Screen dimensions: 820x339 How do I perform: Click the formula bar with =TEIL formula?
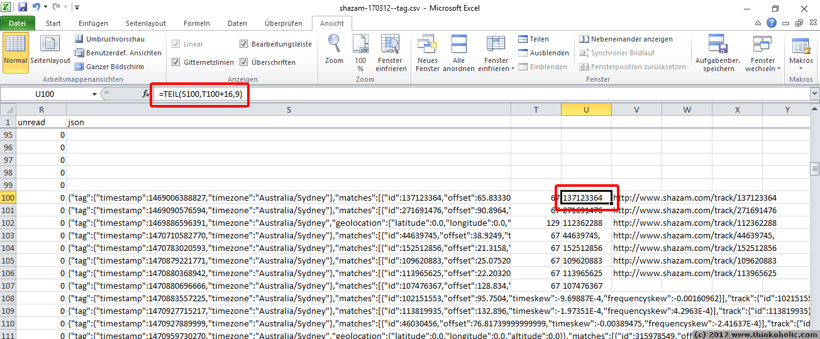(x=482, y=94)
